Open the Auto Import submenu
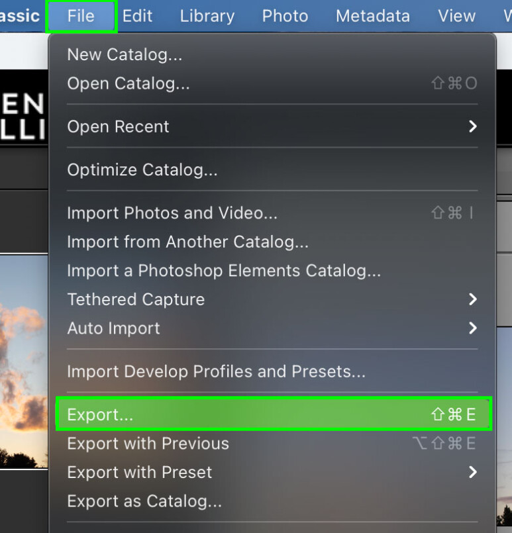 113,328
